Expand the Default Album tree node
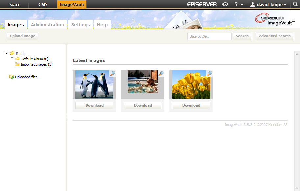300x191 pixels. pos(12,59)
